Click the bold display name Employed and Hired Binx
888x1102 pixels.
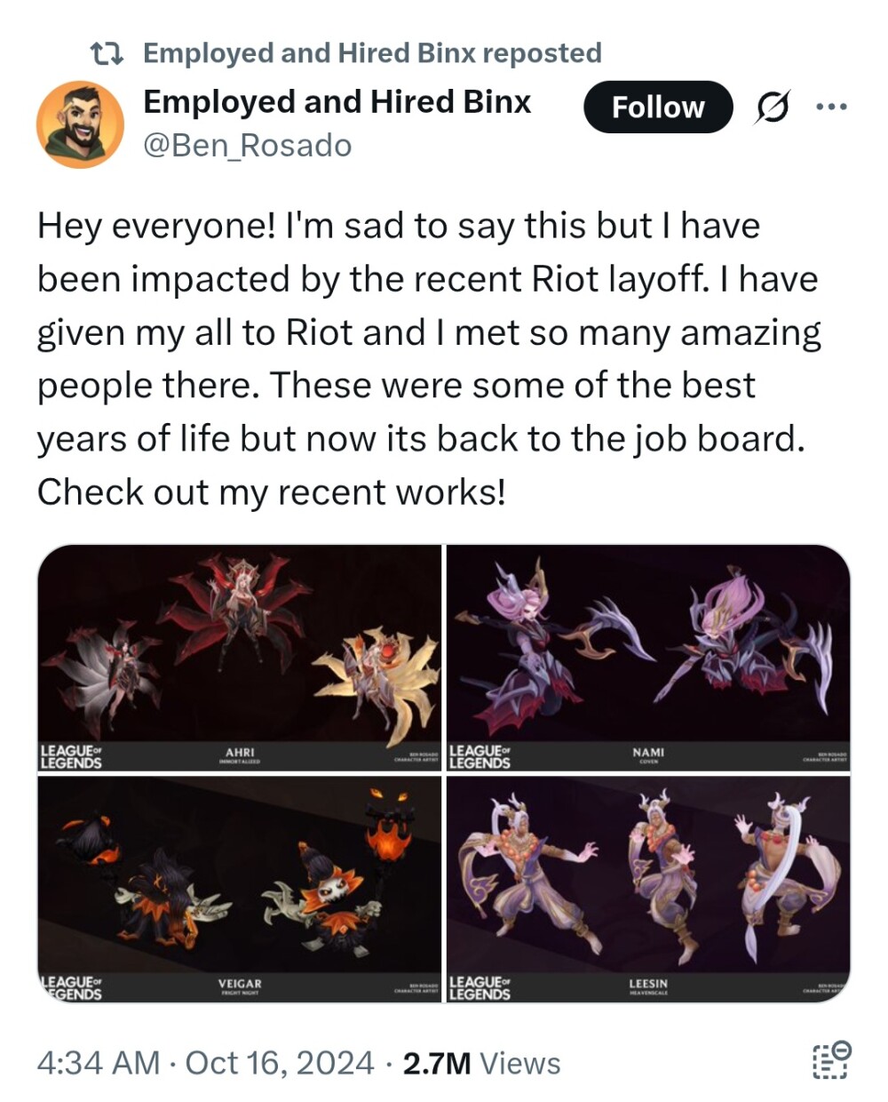pyautogui.click(x=337, y=102)
